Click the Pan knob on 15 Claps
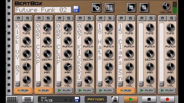184x103 pixels. click(129, 67)
